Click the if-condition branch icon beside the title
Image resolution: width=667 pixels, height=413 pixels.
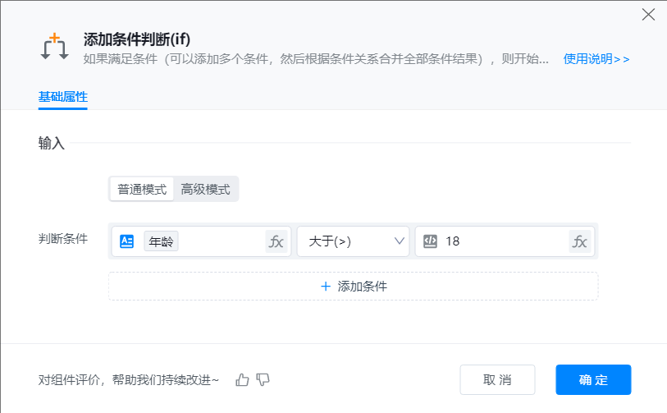pyautogui.click(x=54, y=47)
